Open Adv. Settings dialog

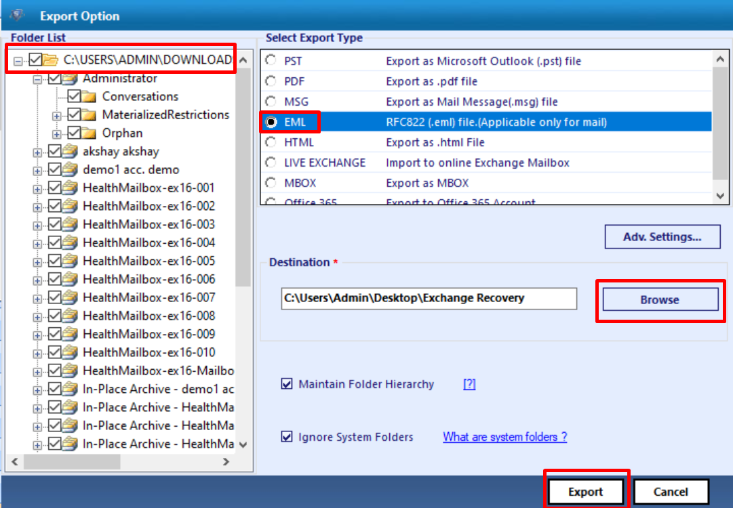click(662, 236)
